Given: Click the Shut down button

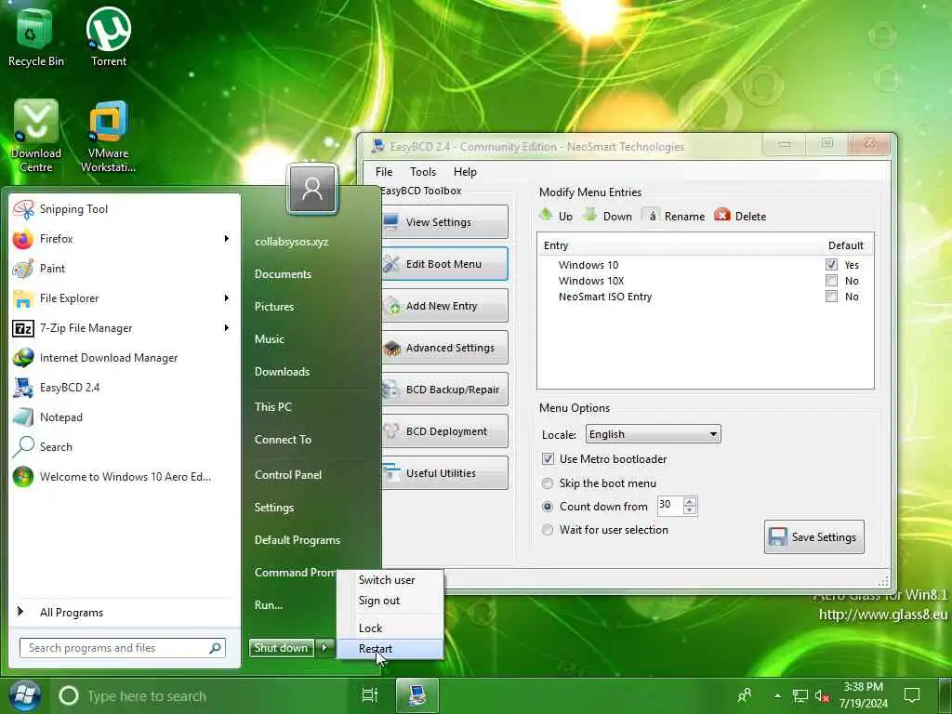Looking at the screenshot, I should (282, 648).
